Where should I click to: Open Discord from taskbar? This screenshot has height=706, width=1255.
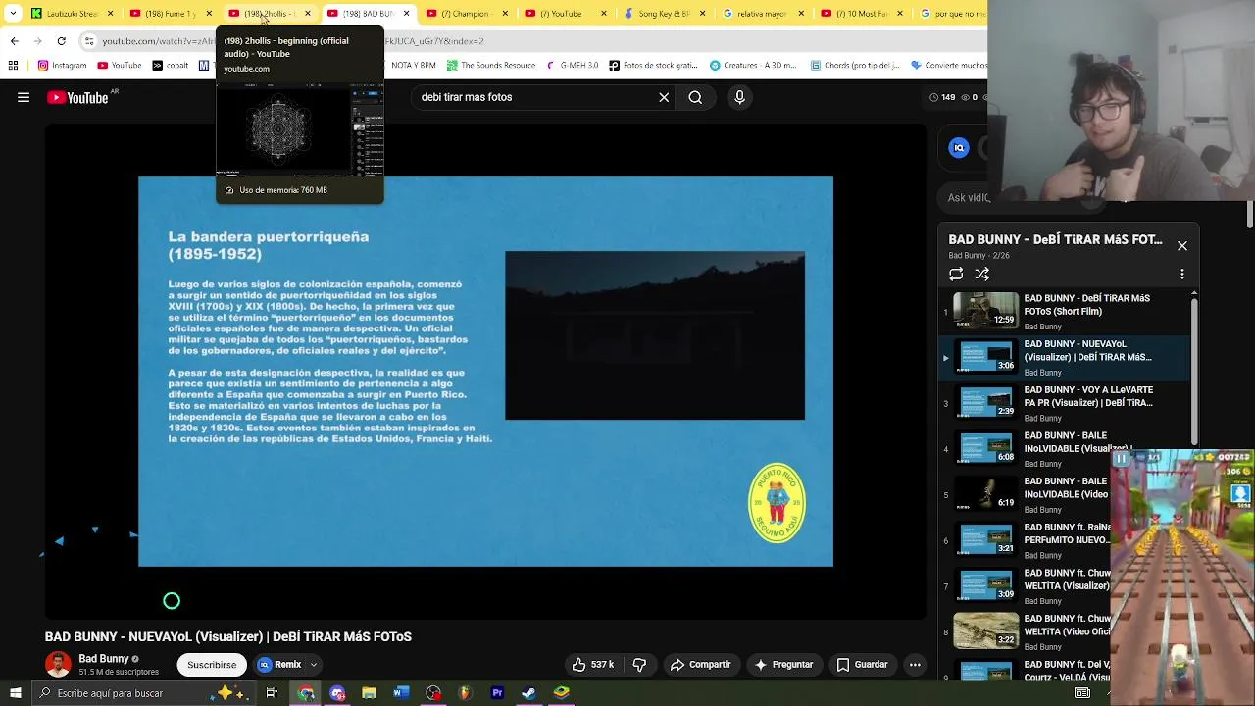[338, 693]
